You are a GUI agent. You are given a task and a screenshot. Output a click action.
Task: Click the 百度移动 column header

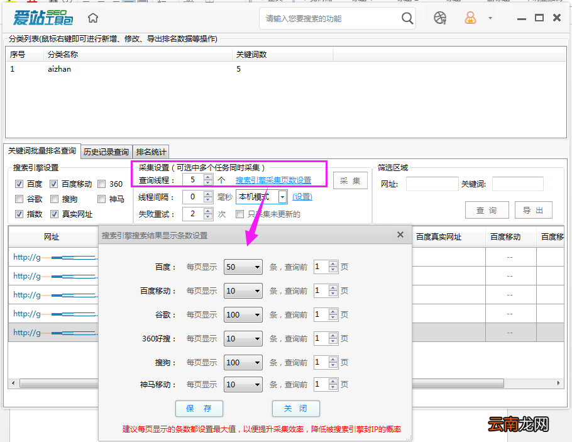pyautogui.click(x=510, y=237)
